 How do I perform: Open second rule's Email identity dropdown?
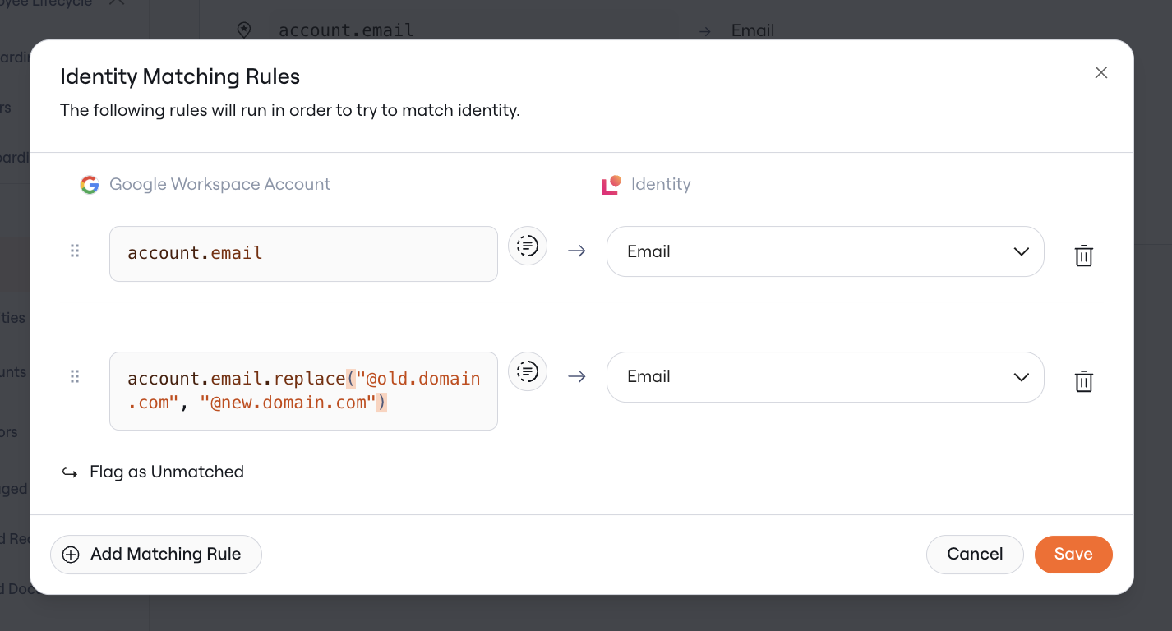[x=825, y=377]
